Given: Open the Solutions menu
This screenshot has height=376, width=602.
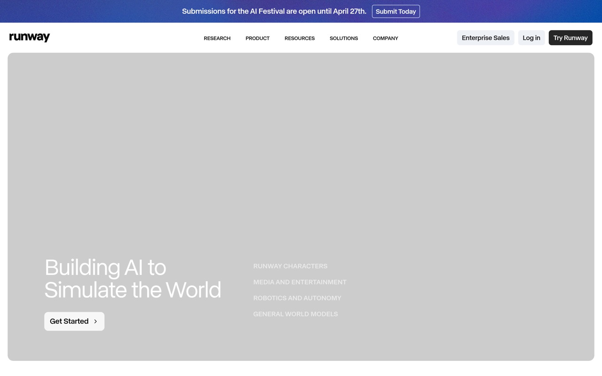Looking at the screenshot, I should click(344, 38).
